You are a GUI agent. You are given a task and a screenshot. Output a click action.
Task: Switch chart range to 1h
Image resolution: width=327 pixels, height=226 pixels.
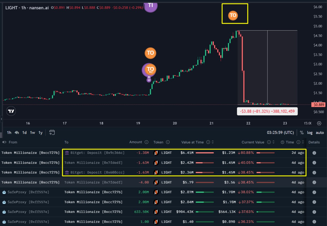pos(9,133)
